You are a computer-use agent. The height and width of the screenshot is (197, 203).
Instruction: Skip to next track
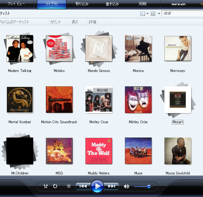(112, 186)
